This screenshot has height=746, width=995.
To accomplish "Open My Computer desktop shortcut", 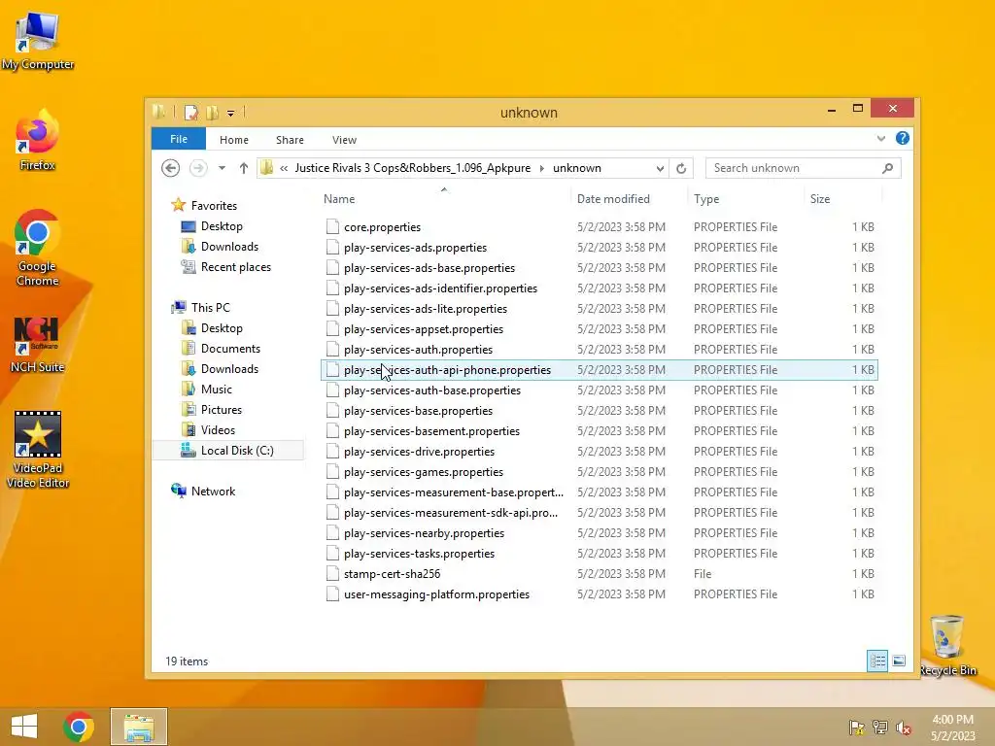I will [x=38, y=41].
